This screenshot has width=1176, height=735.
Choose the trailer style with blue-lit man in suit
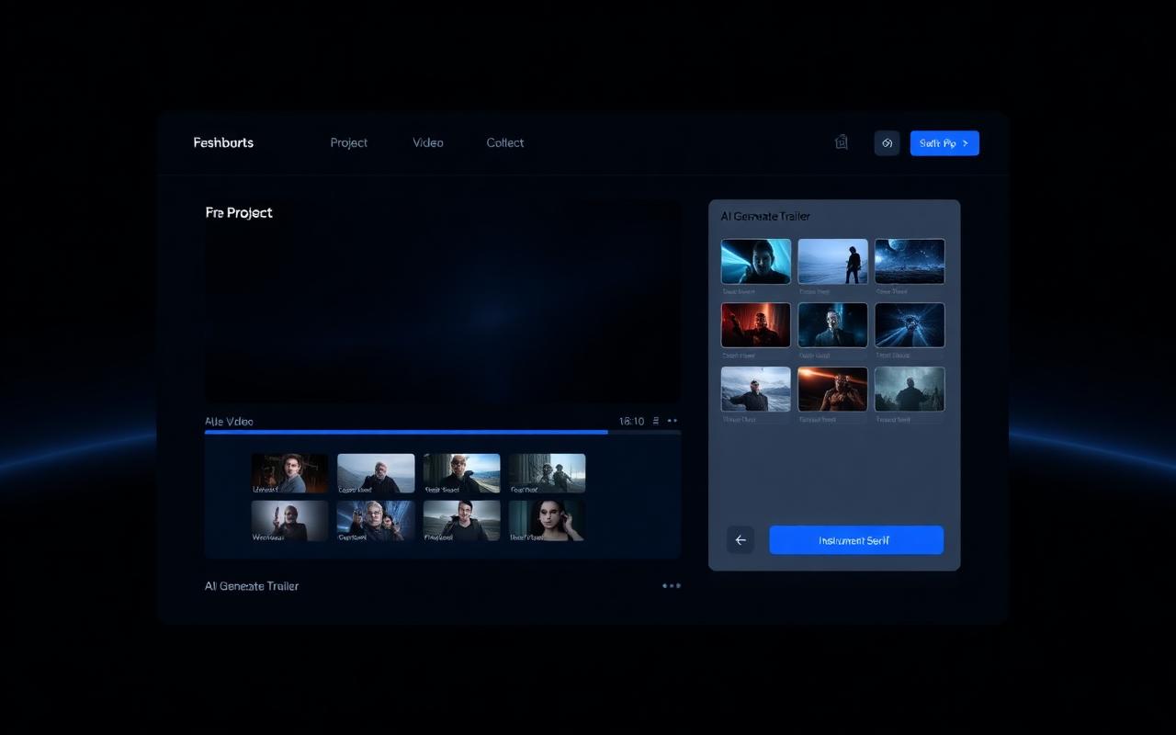(x=832, y=325)
